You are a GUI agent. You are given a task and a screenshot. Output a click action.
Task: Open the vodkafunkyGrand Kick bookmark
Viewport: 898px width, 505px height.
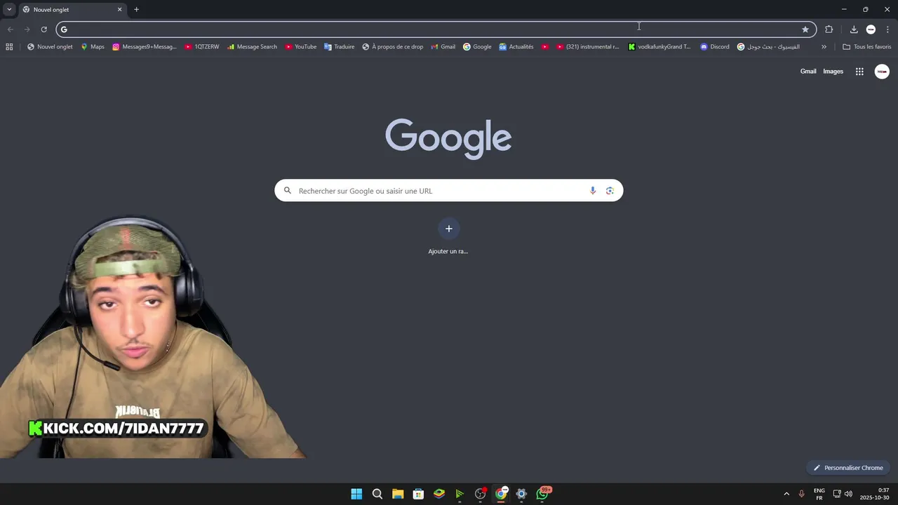click(x=659, y=47)
